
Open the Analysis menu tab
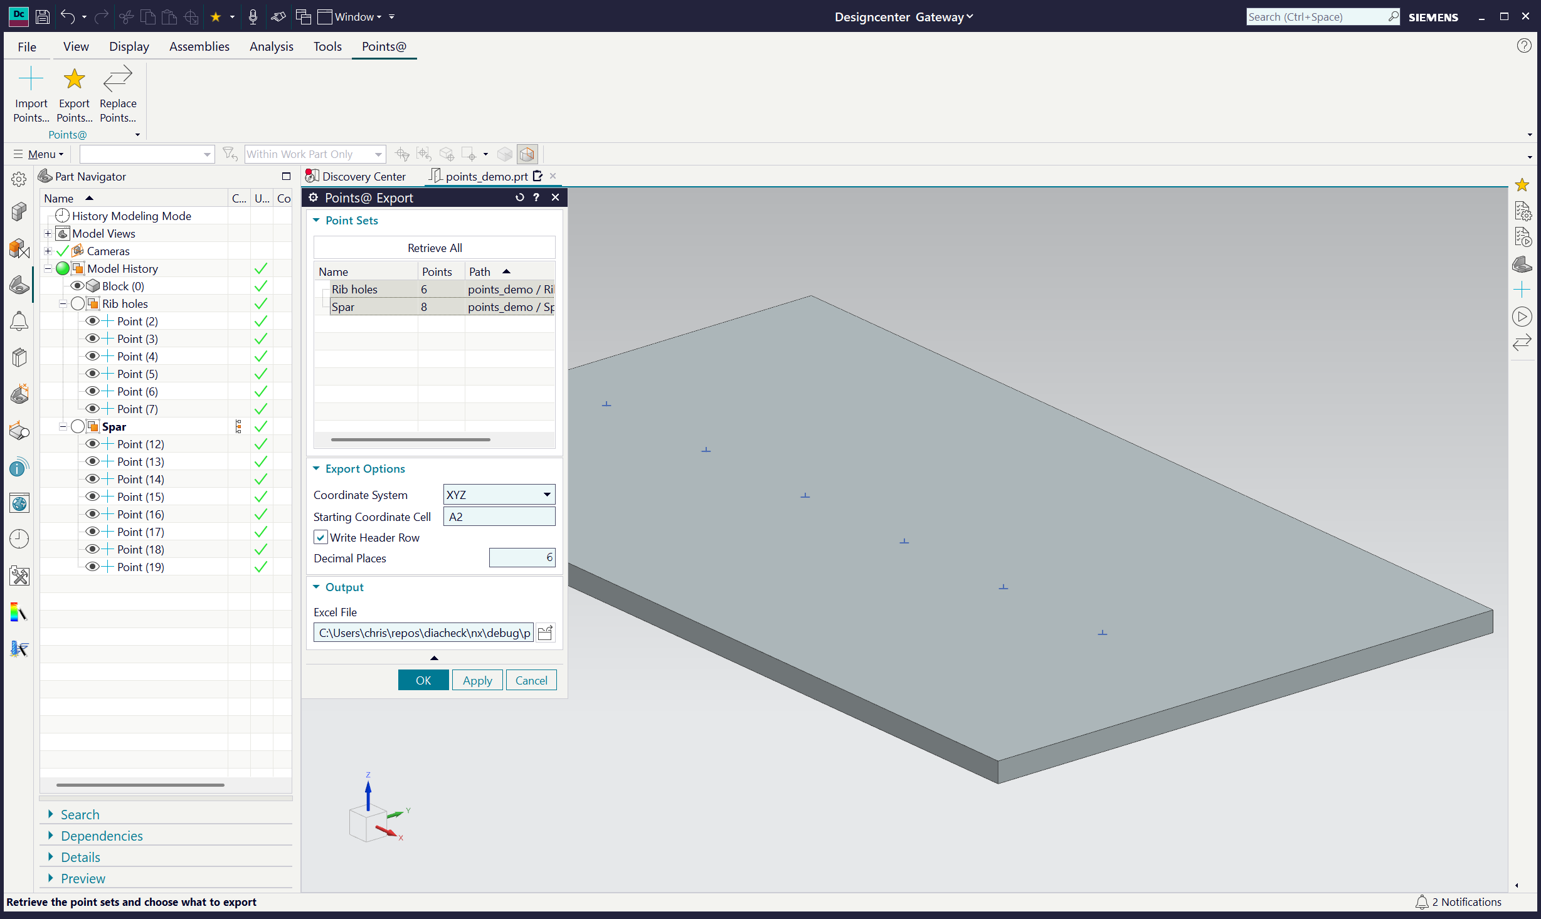tap(272, 46)
